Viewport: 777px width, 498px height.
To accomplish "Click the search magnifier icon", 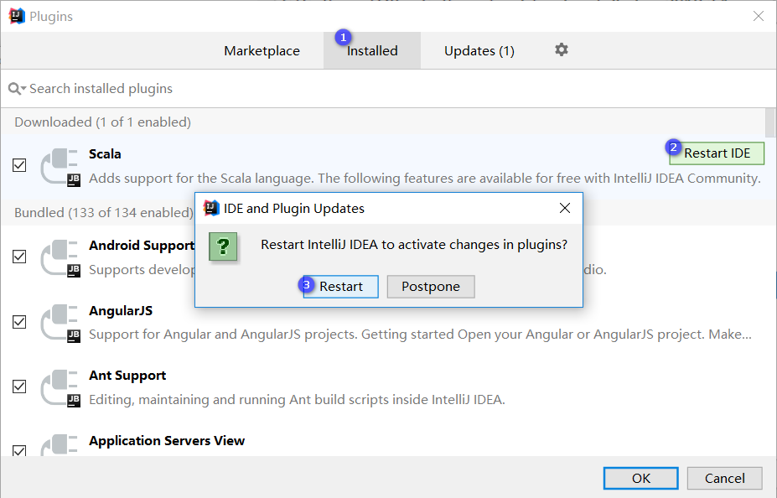I will pos(15,89).
